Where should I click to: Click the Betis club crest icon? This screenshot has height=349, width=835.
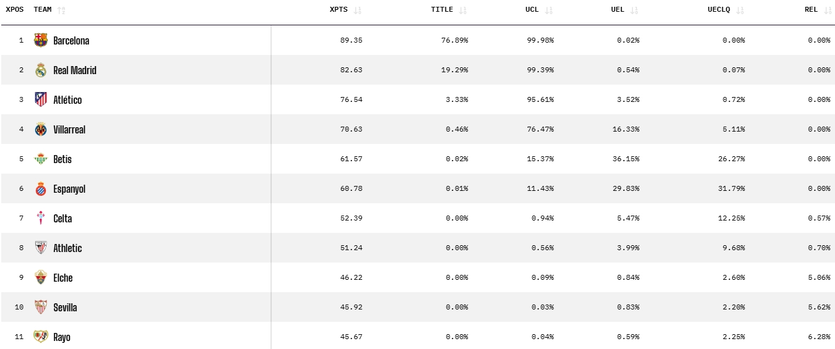point(41,159)
